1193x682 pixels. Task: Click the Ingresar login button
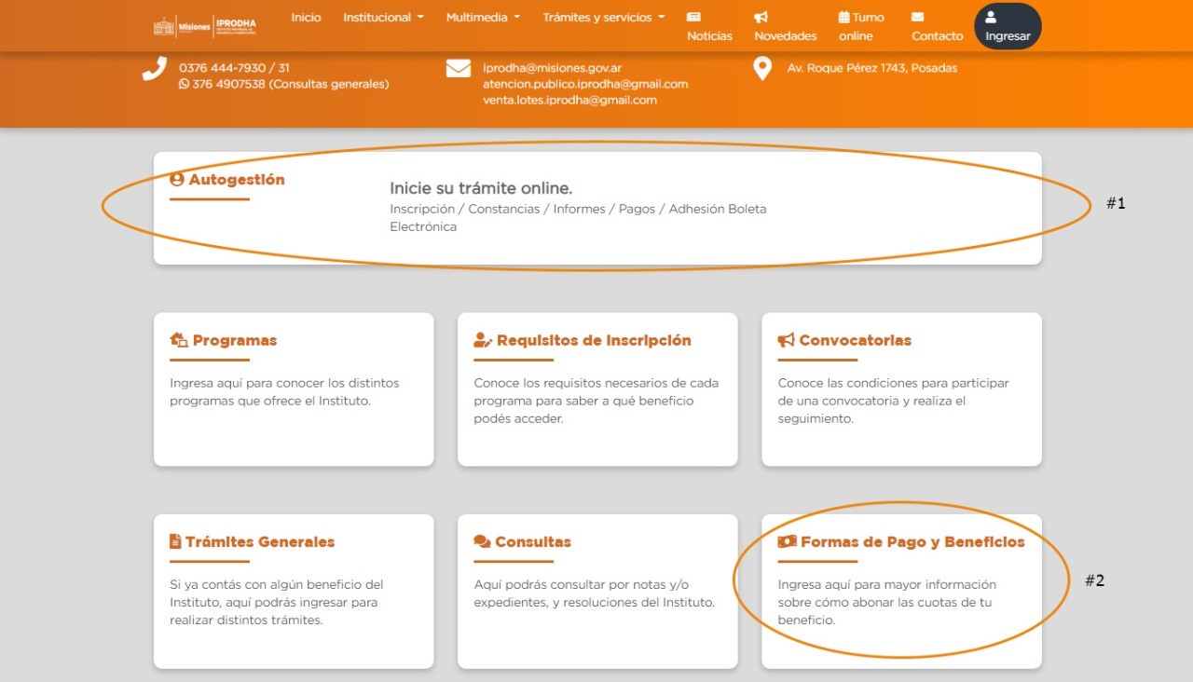tap(1008, 26)
